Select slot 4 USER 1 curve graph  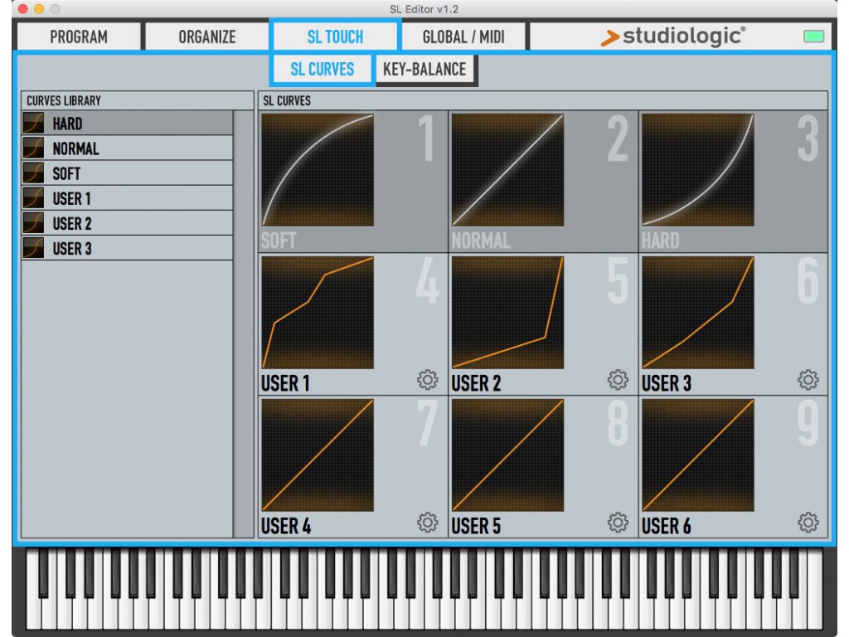(x=318, y=313)
